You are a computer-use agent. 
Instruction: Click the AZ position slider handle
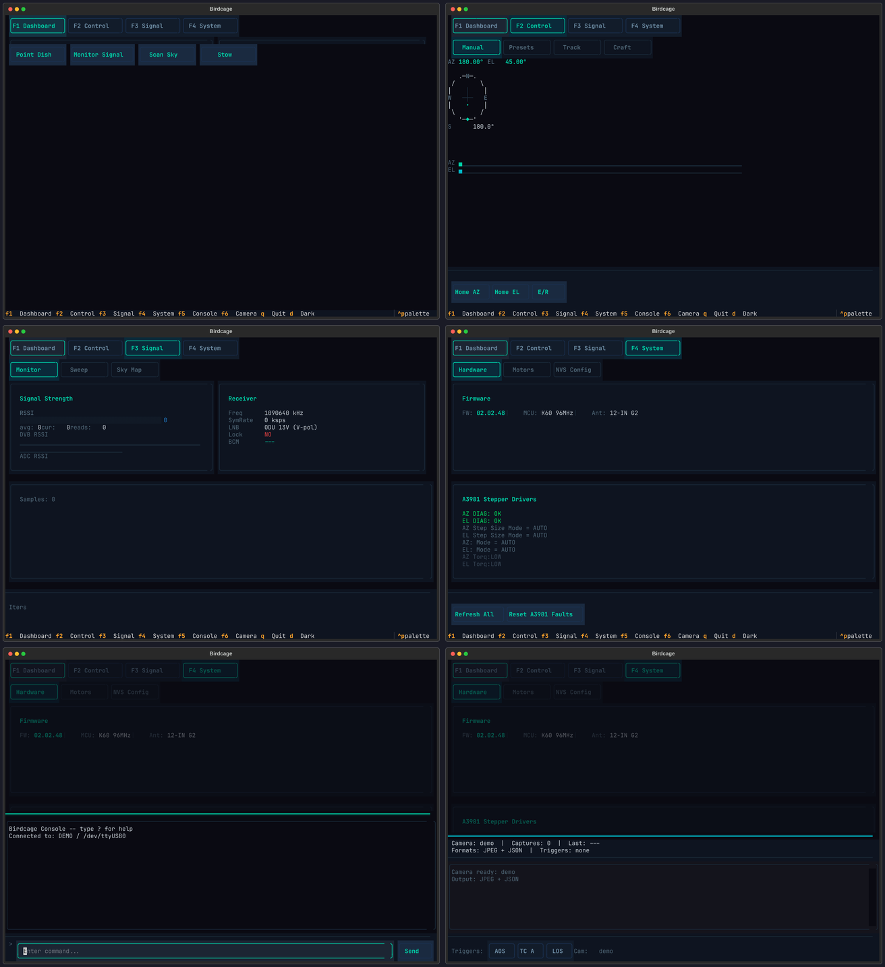click(461, 164)
